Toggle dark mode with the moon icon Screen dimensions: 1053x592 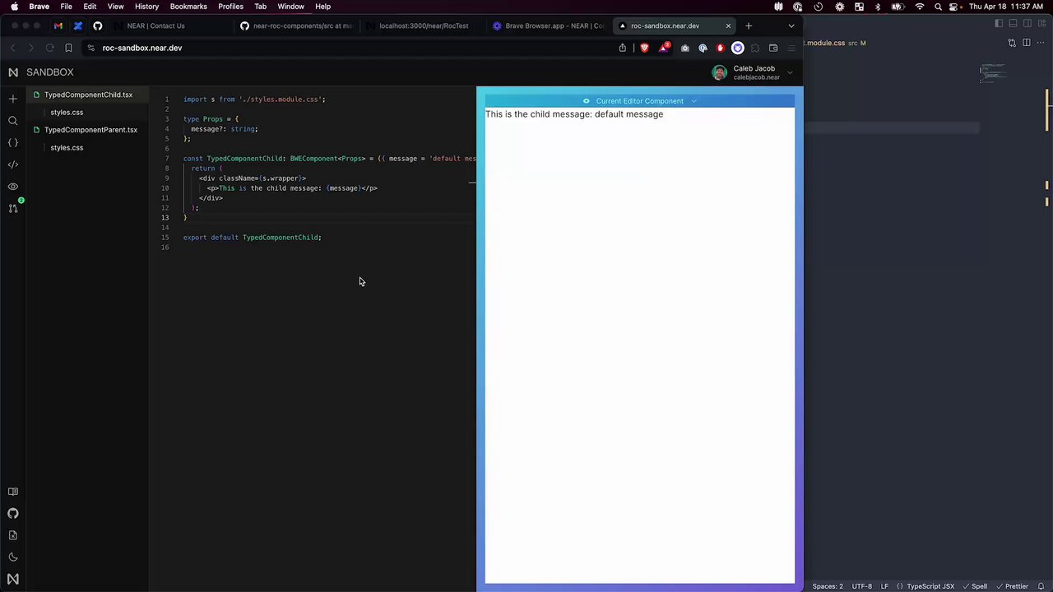[x=12, y=557]
